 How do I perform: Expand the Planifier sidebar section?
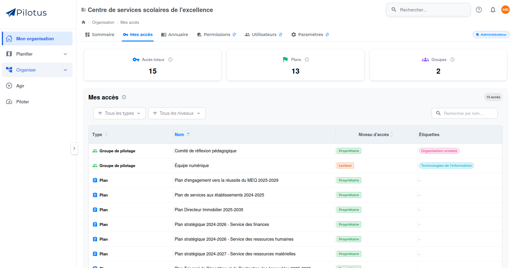(37, 54)
